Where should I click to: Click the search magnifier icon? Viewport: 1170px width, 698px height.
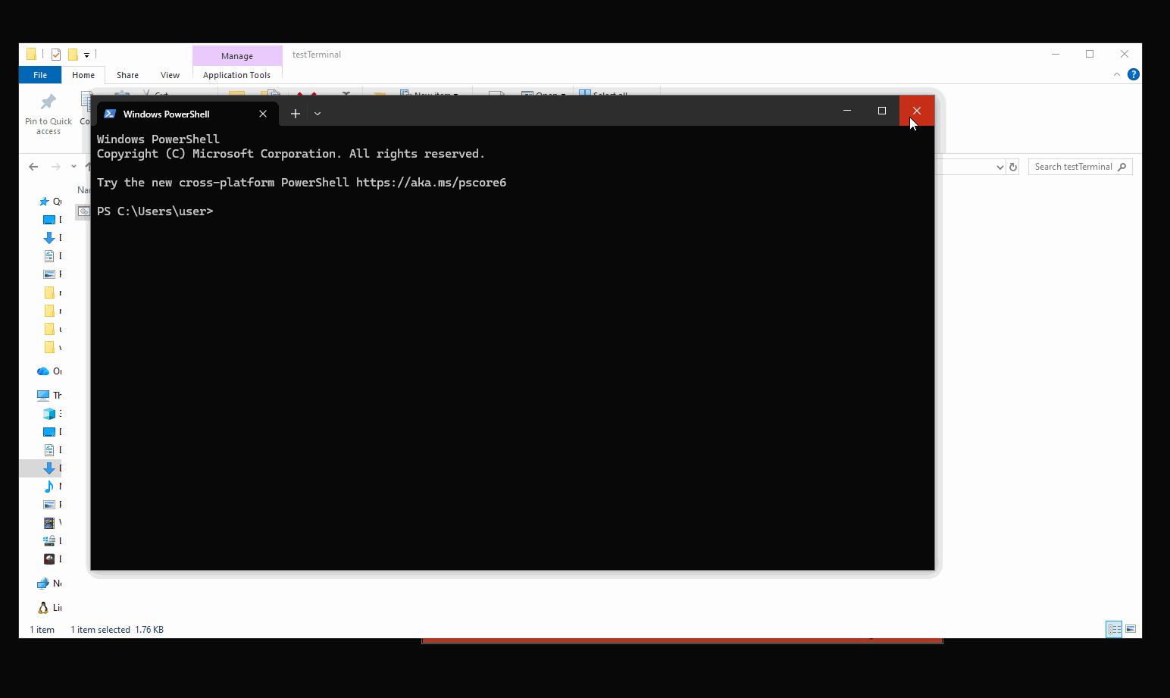tap(1122, 167)
